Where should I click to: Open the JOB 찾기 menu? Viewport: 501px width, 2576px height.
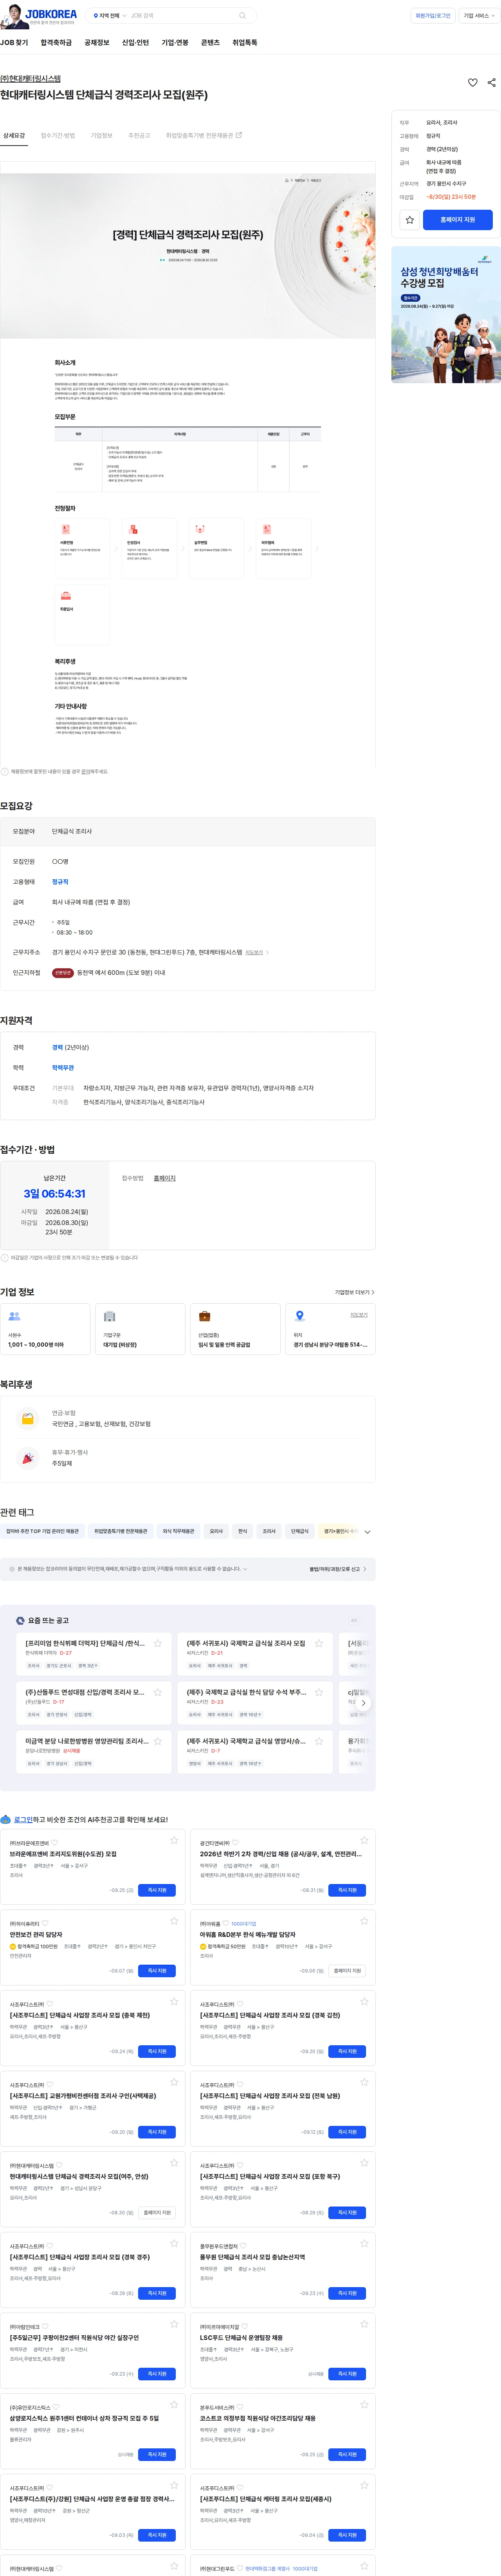tap(14, 43)
